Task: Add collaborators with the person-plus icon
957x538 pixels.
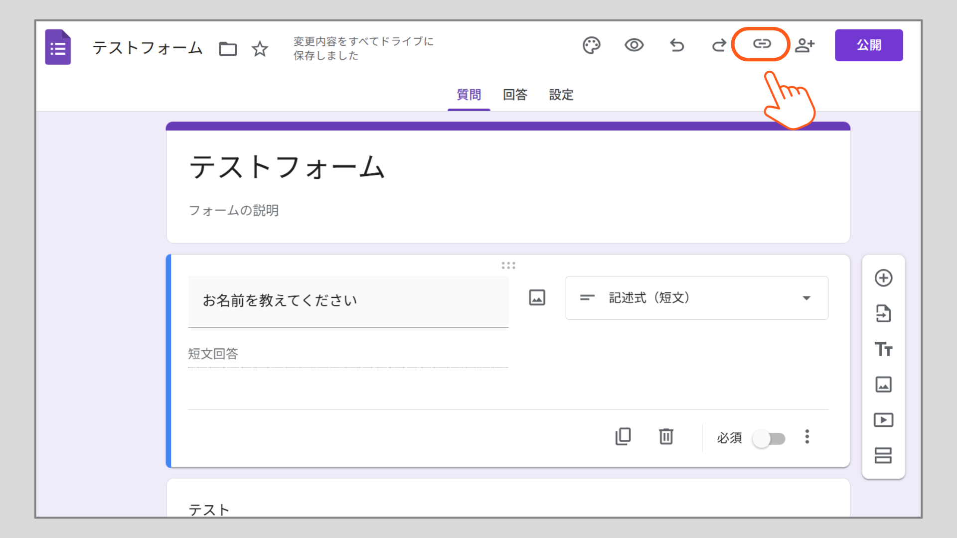Action: [805, 45]
